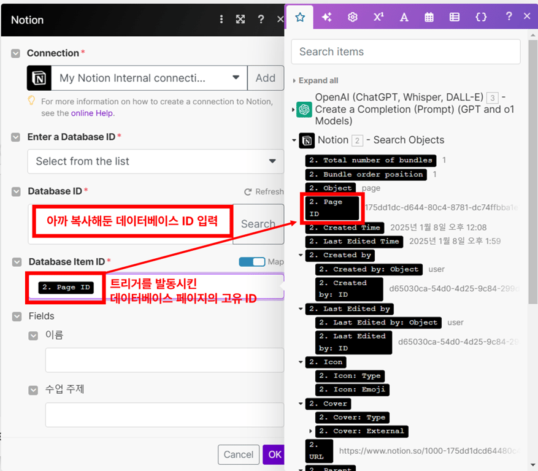538x471 pixels.
Task: Click the purple OK button
Action: 274,454
